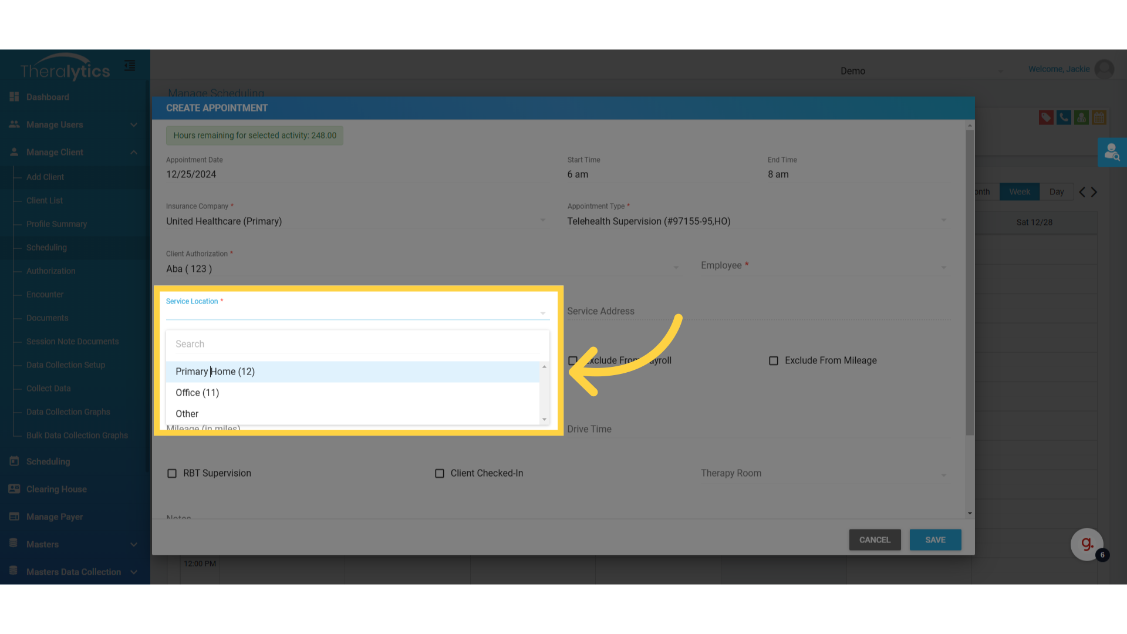Click the green doctor icon
Screen dimensions: 1127x634
1081,117
